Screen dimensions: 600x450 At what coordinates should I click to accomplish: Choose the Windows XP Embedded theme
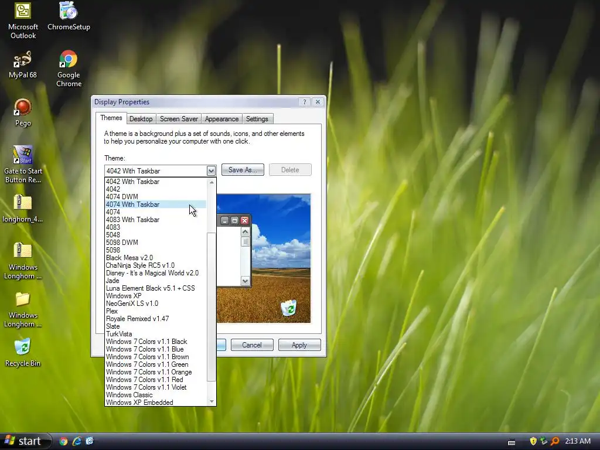pyautogui.click(x=156, y=403)
